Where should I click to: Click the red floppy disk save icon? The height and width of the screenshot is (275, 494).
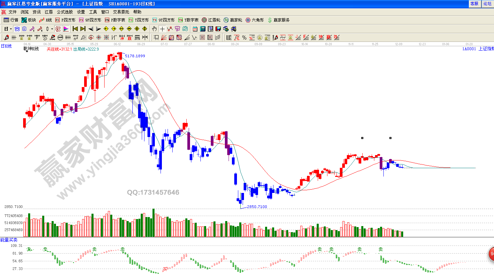pyautogui.click(x=218, y=29)
